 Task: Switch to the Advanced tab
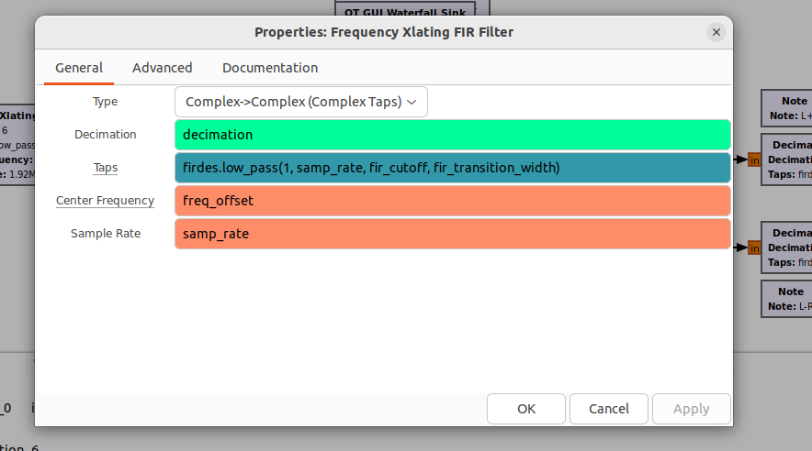162,68
